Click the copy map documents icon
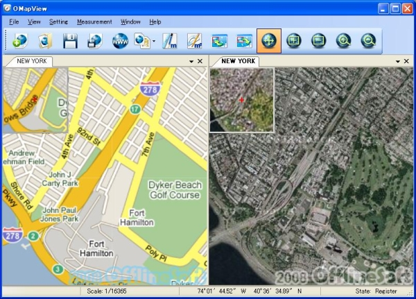Screen dimensions: 416x299 coord(142,41)
